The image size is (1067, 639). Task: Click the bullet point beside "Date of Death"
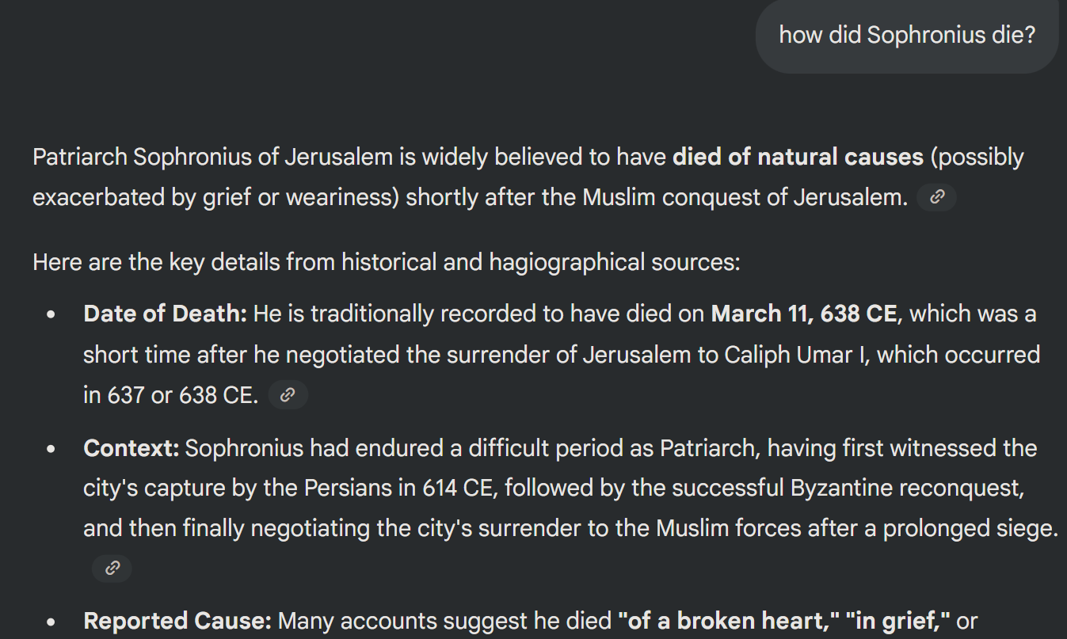click(x=51, y=315)
